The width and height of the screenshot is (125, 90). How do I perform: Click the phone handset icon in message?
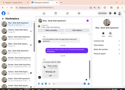(x=45, y=67)
